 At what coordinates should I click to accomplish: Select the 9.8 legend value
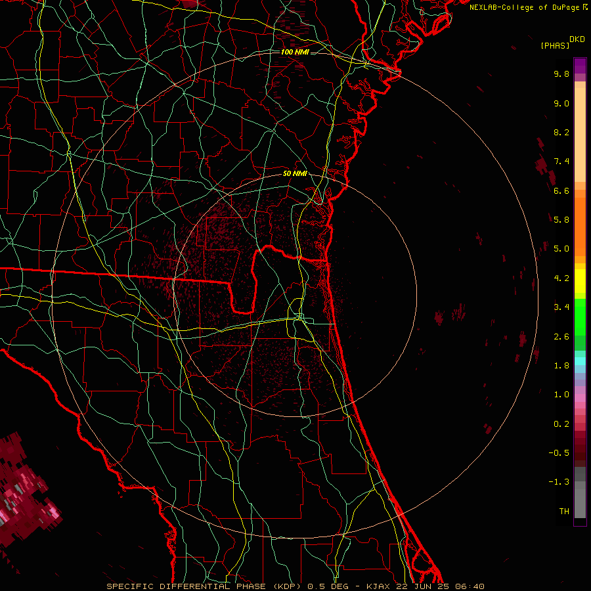click(561, 74)
